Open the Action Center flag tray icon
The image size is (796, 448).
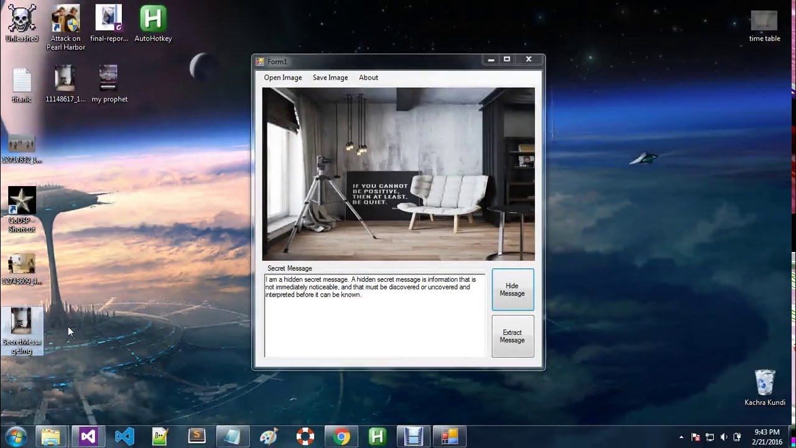696,437
